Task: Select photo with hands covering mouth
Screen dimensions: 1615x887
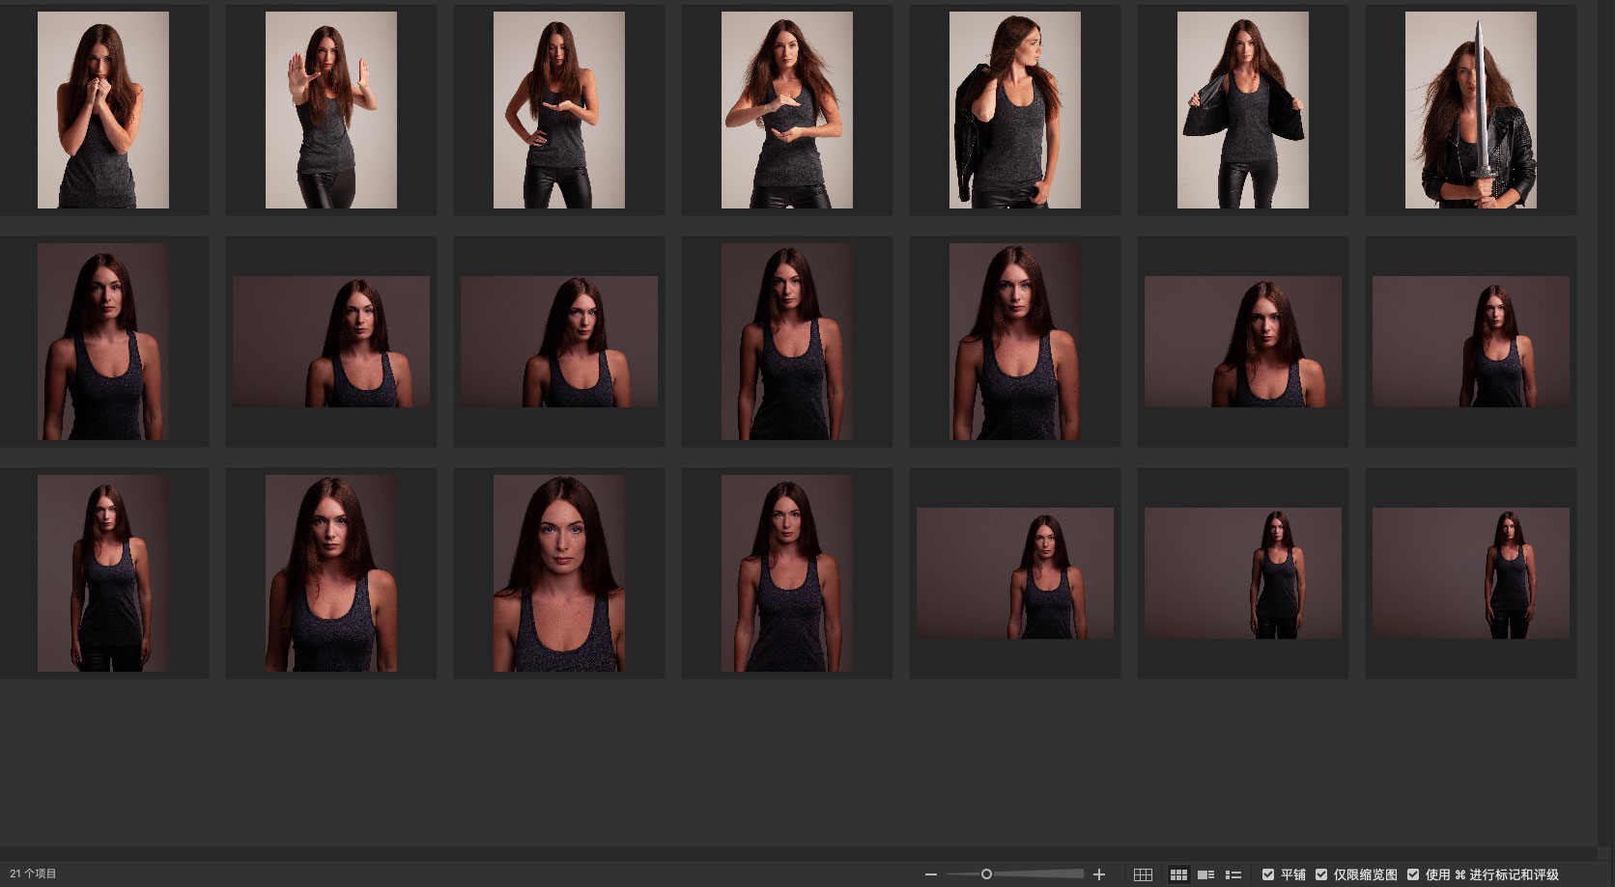Action: (103, 110)
